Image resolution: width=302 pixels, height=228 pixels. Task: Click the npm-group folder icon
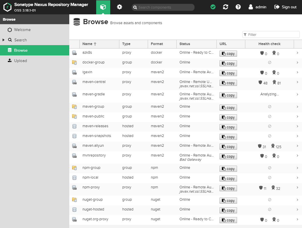74,168
